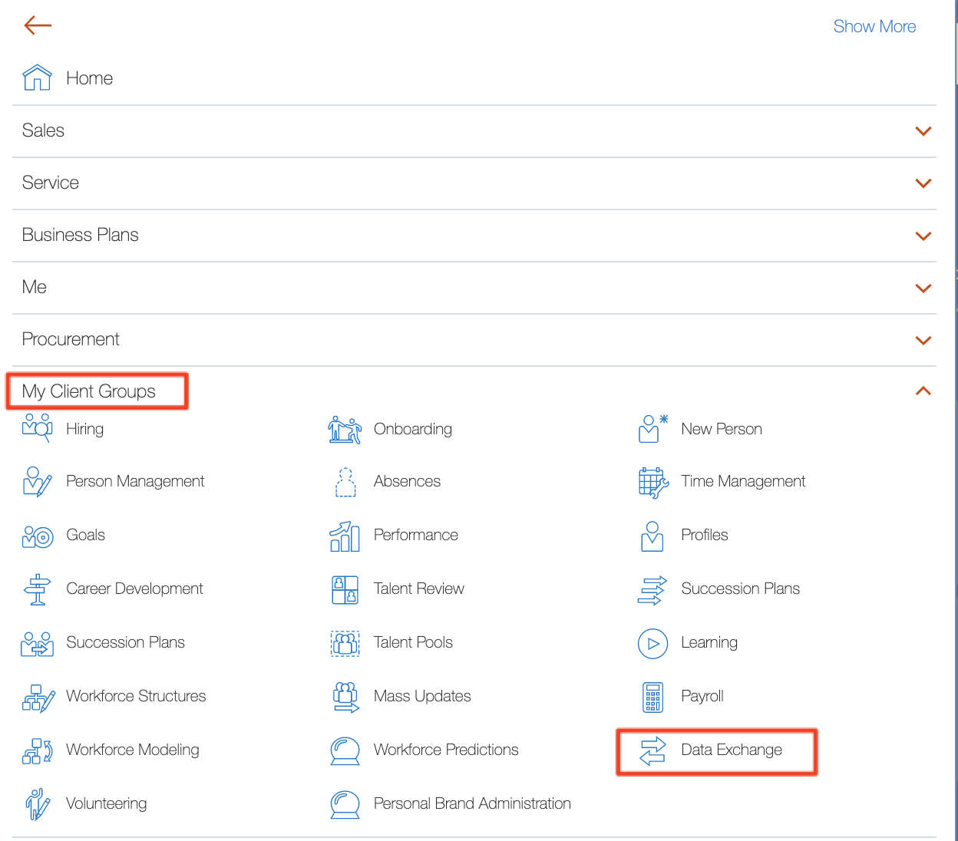This screenshot has height=841, width=958.
Task: Click the Show More link
Action: pos(874,26)
